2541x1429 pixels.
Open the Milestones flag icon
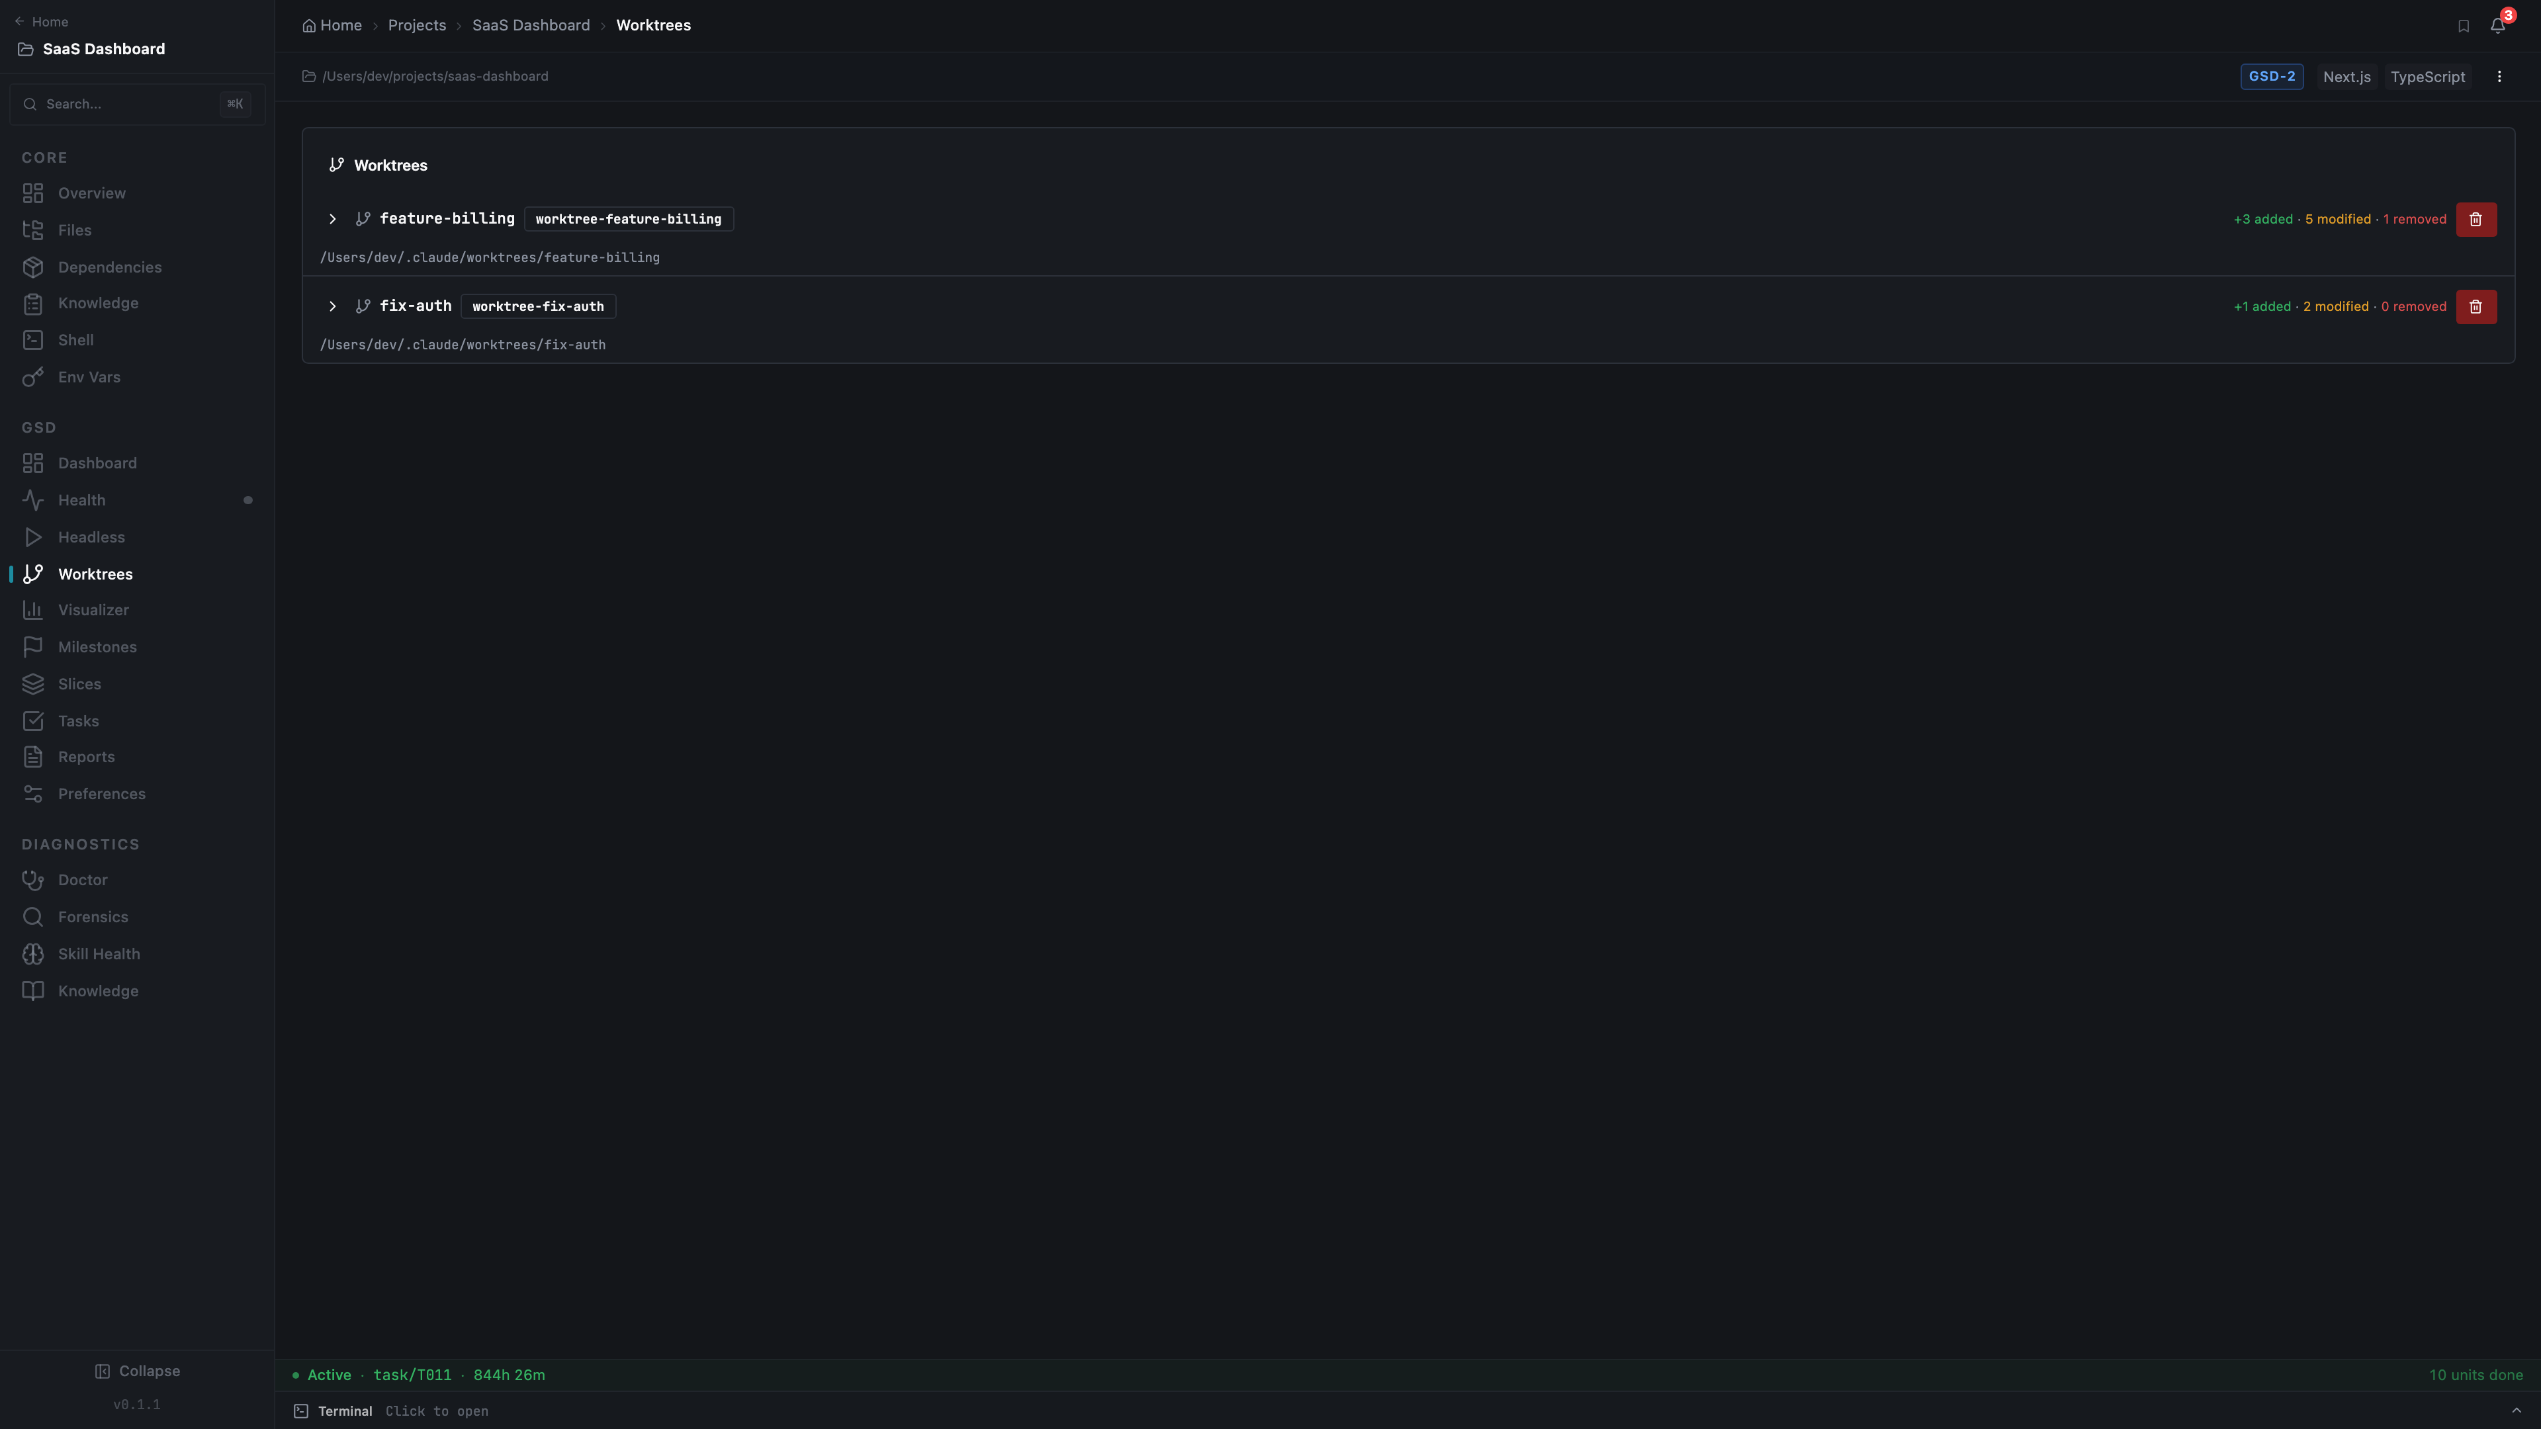pyautogui.click(x=32, y=646)
